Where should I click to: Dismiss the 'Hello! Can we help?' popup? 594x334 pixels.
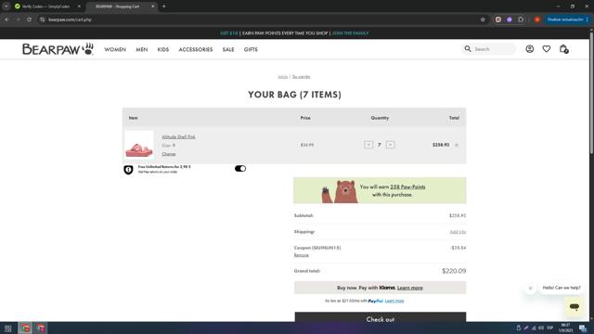coord(530,289)
